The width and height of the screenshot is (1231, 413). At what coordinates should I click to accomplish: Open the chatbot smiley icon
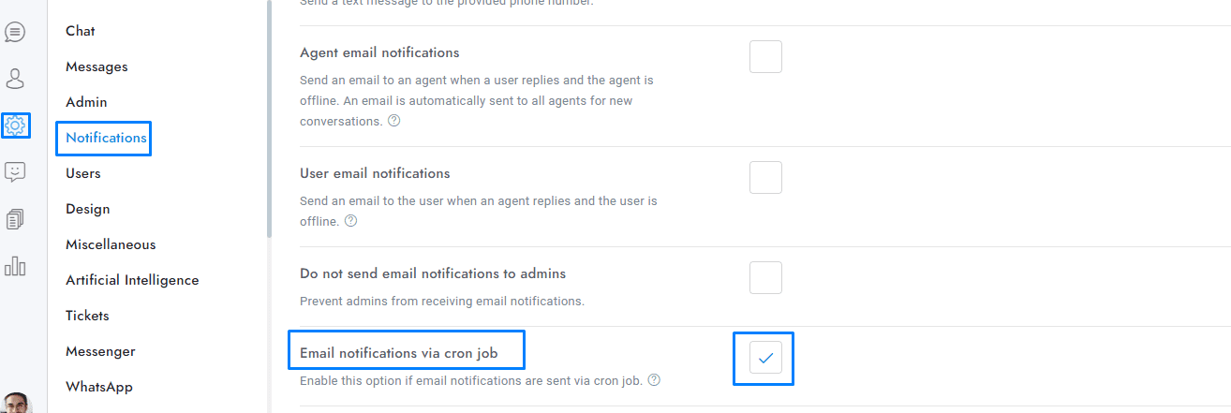click(x=15, y=172)
